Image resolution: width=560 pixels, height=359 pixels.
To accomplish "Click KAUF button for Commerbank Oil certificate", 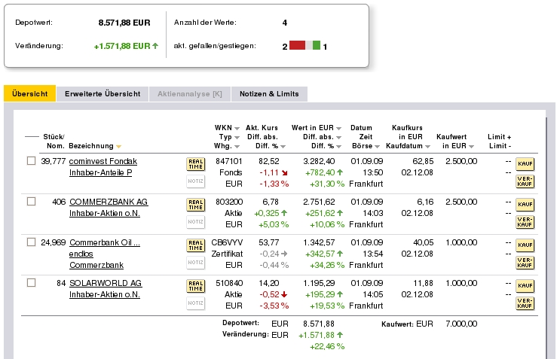I will pyautogui.click(x=525, y=245).
